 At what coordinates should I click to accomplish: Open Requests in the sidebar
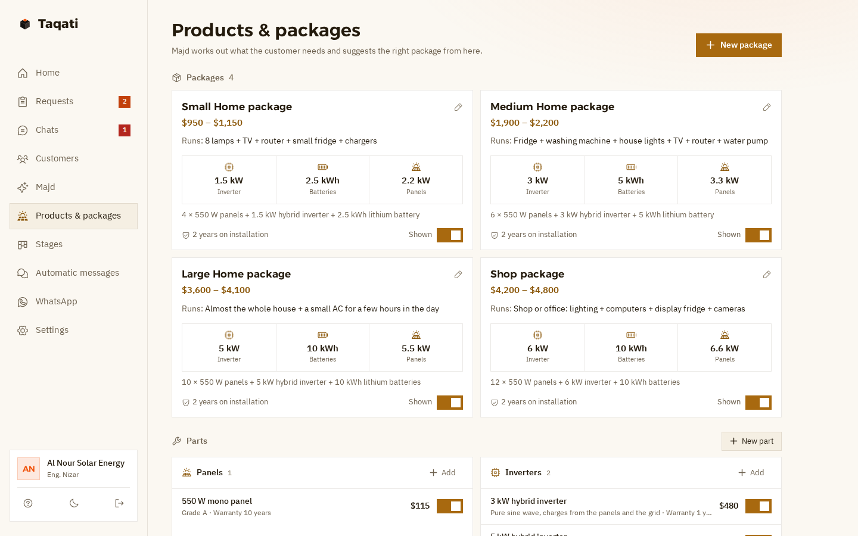click(73, 101)
